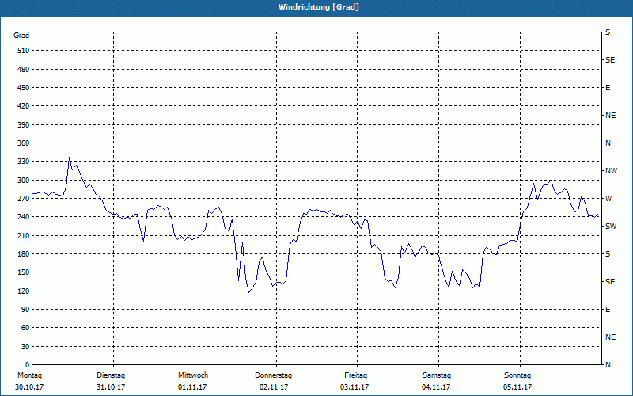
Task: Click the Donnerstag day label
Action: [273, 375]
